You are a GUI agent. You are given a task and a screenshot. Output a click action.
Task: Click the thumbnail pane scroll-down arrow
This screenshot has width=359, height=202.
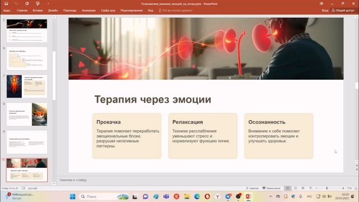click(54, 183)
